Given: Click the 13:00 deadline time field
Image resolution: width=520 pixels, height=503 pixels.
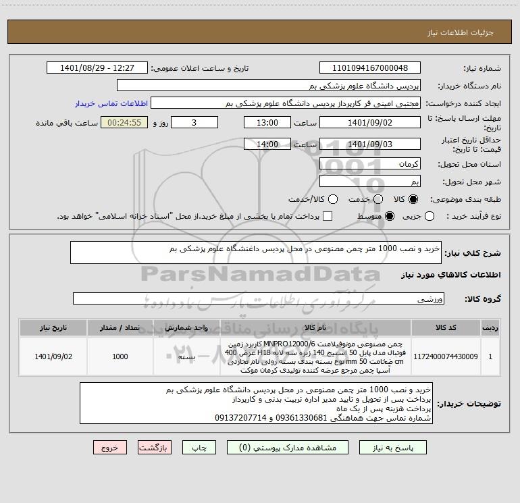Looking at the screenshot, I should click(x=267, y=123).
